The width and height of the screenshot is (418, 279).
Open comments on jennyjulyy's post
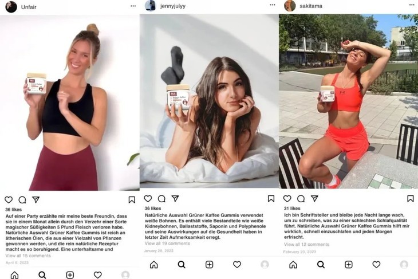click(x=161, y=198)
